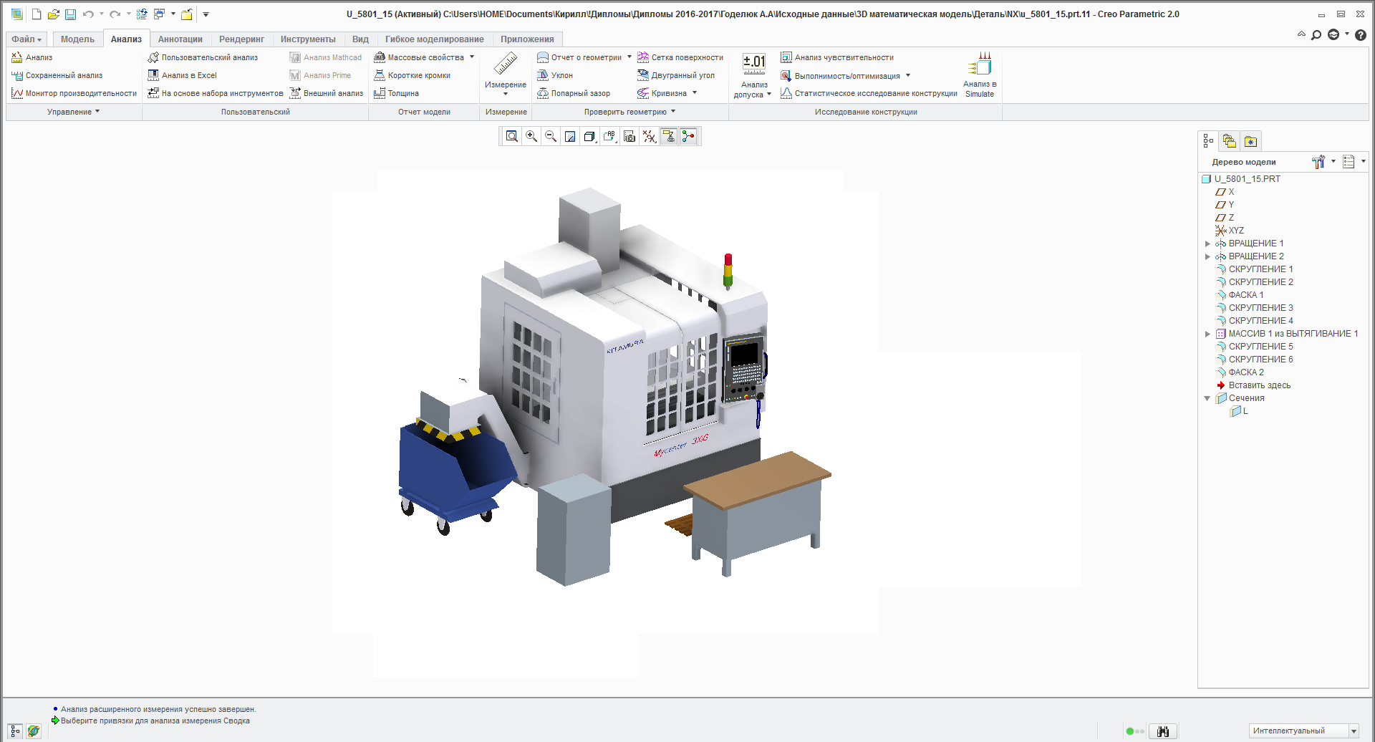The width and height of the screenshot is (1375, 742).
Task: Switch to the Инструменты tab
Action: pos(308,39)
